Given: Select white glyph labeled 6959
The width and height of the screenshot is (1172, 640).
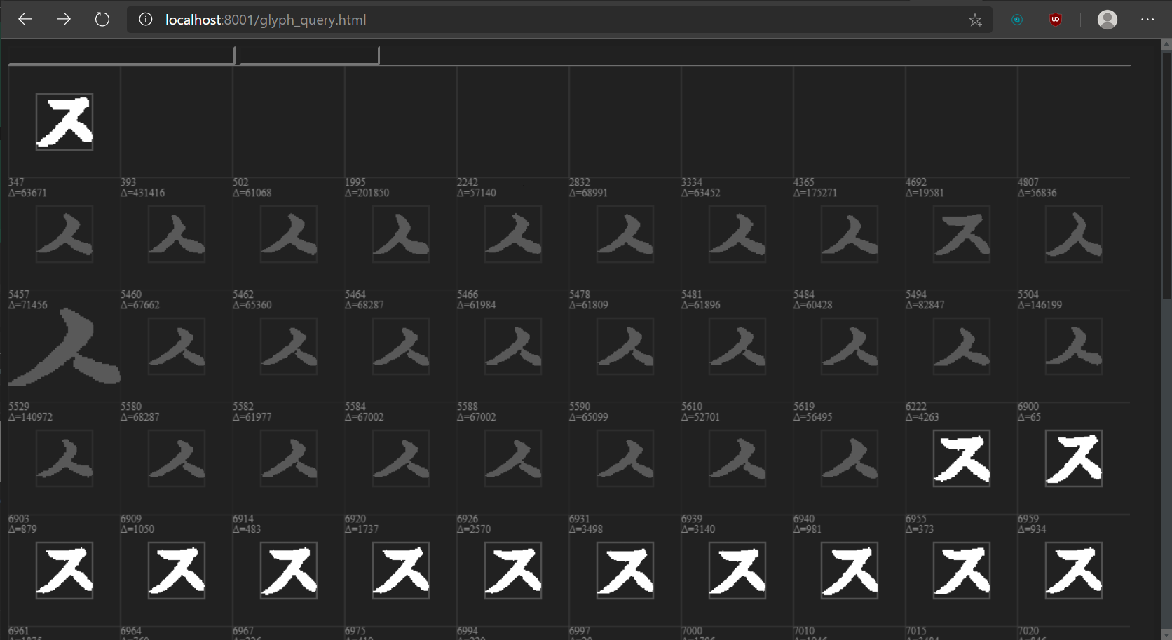Looking at the screenshot, I should (x=1074, y=571).
